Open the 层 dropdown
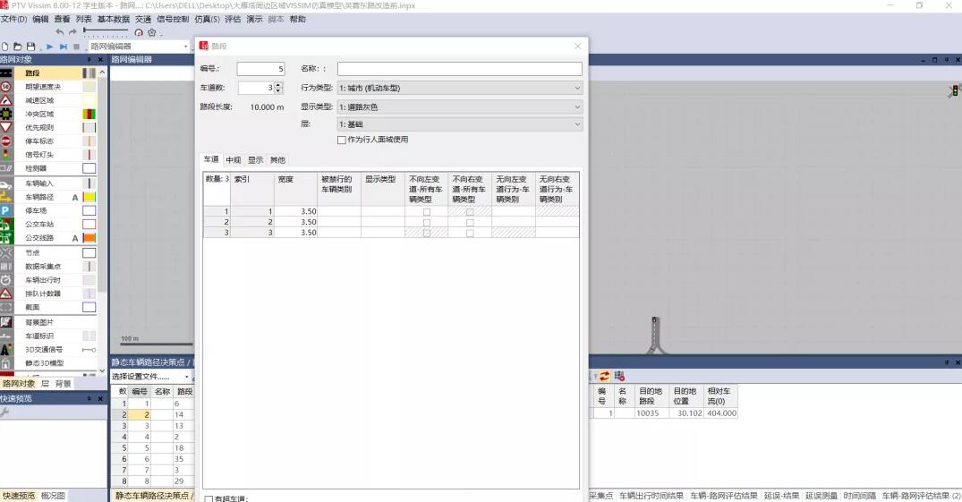This screenshot has width=962, height=502. coord(460,124)
